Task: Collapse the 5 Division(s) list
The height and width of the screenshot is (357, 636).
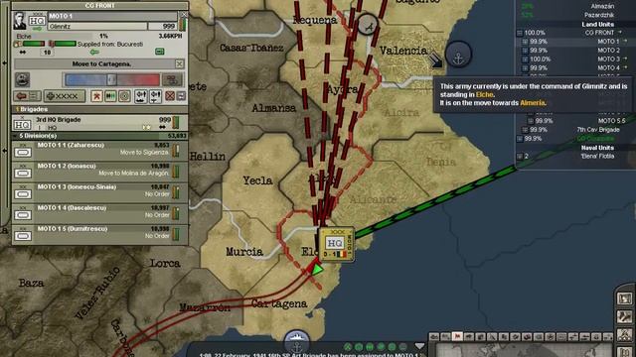Action: click(x=16, y=136)
